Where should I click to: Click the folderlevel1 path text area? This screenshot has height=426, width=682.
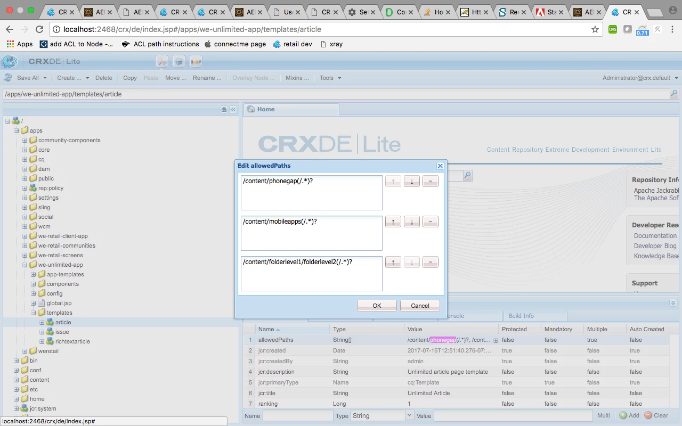pyautogui.click(x=312, y=274)
